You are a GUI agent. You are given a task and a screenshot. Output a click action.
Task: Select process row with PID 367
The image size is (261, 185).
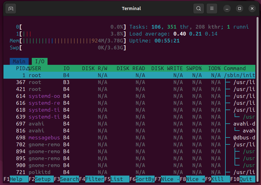(129, 82)
